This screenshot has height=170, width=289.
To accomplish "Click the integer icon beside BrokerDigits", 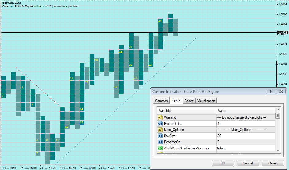I will pos(160,124).
